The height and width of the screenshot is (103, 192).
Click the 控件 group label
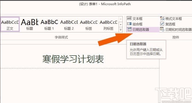pos(176,37)
